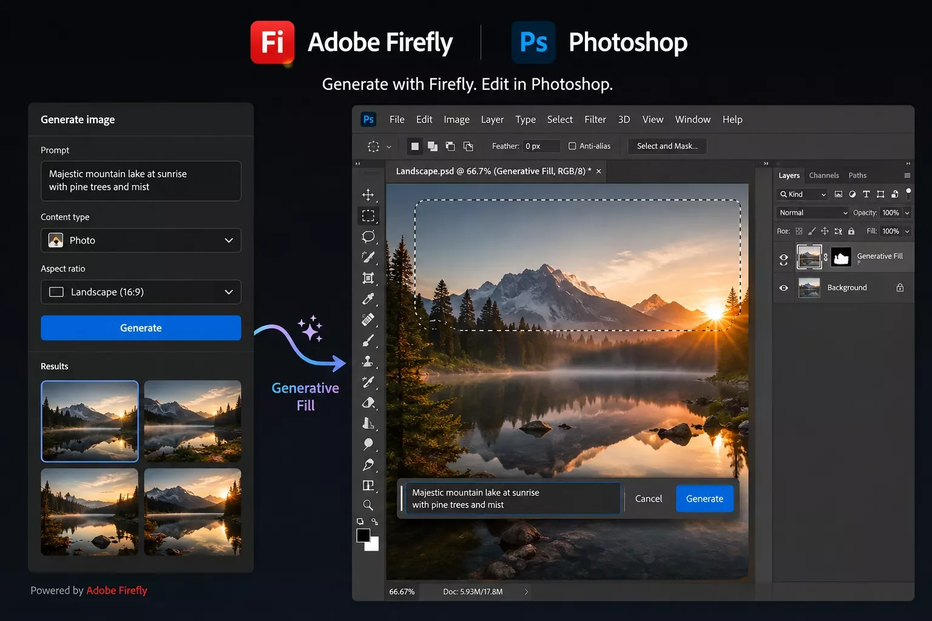Filter layers by adjustment layer icon

852,194
